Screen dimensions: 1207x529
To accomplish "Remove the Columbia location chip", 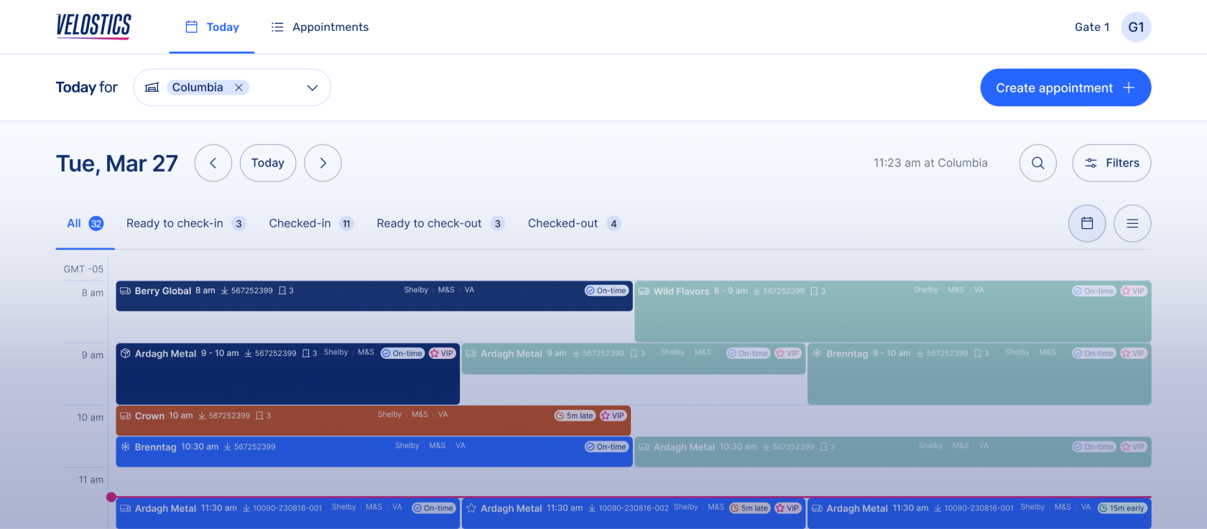I will (x=239, y=88).
